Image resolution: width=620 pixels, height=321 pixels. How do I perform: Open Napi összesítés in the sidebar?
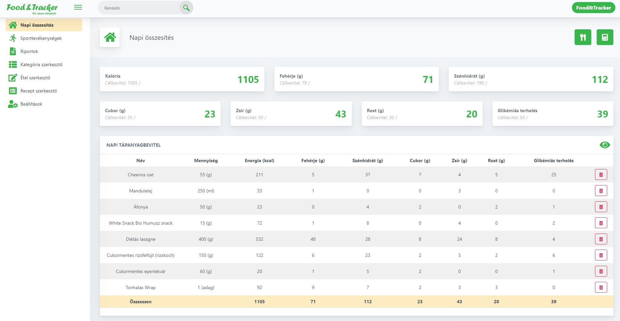coord(44,25)
